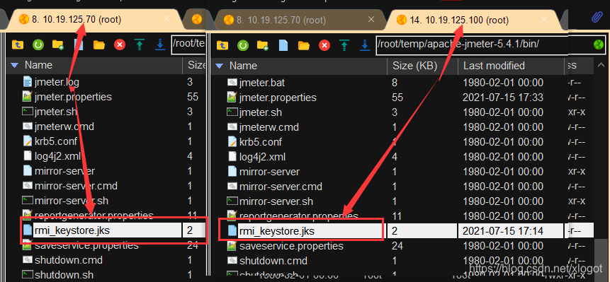Close the dimmed 8. 10.19.125.70 tab

click(x=371, y=19)
